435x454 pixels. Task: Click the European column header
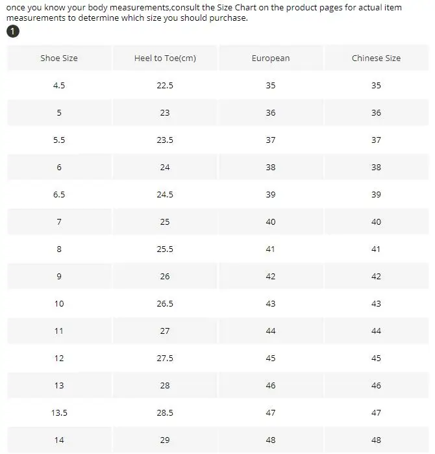pos(271,58)
